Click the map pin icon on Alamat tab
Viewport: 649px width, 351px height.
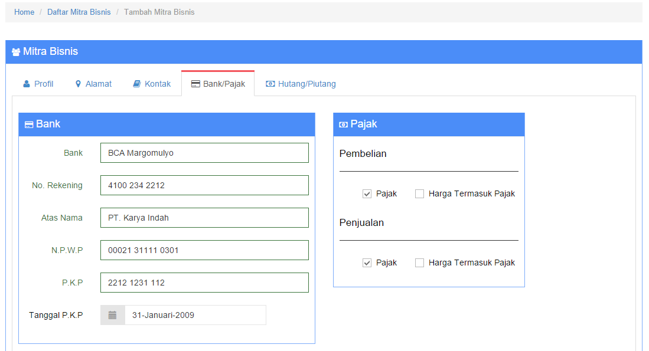coord(78,84)
